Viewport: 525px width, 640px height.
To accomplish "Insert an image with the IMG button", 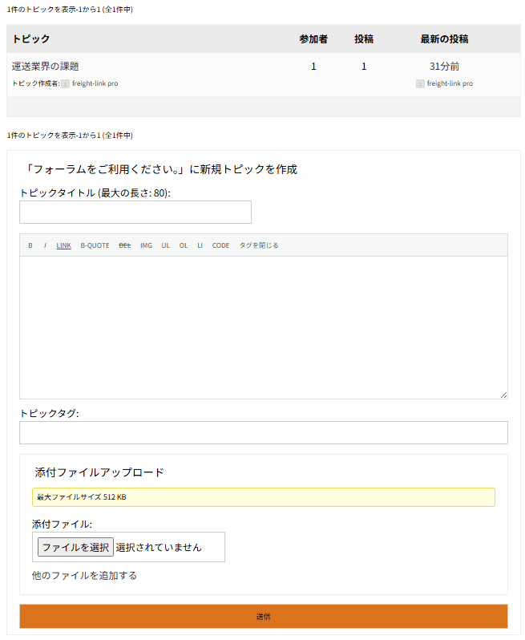I will pos(146,245).
